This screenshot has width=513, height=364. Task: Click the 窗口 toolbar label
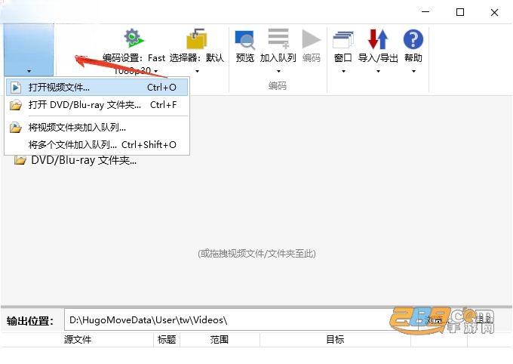(343, 58)
